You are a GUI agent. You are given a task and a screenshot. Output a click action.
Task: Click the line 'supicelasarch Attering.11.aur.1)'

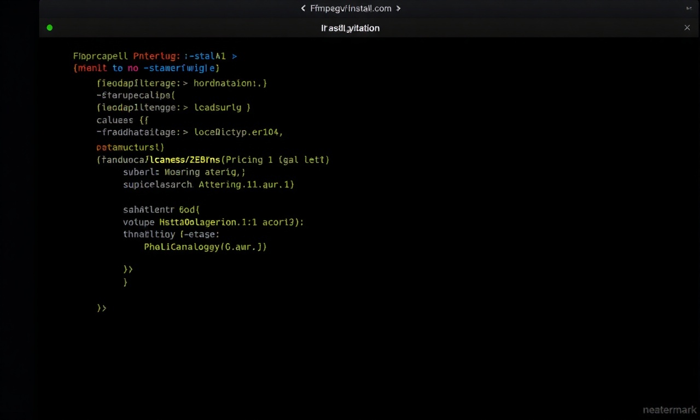pyautogui.click(x=208, y=184)
